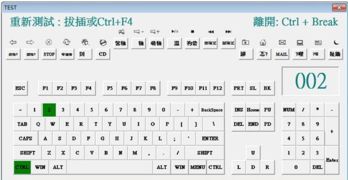The image size is (348, 180).
Task: Click the PU page up key
Action: (267, 110)
